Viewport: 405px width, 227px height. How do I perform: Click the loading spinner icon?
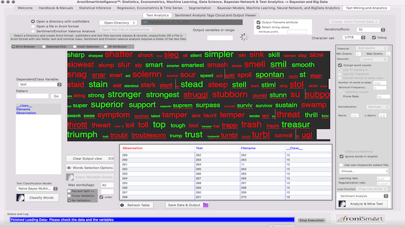point(244,37)
